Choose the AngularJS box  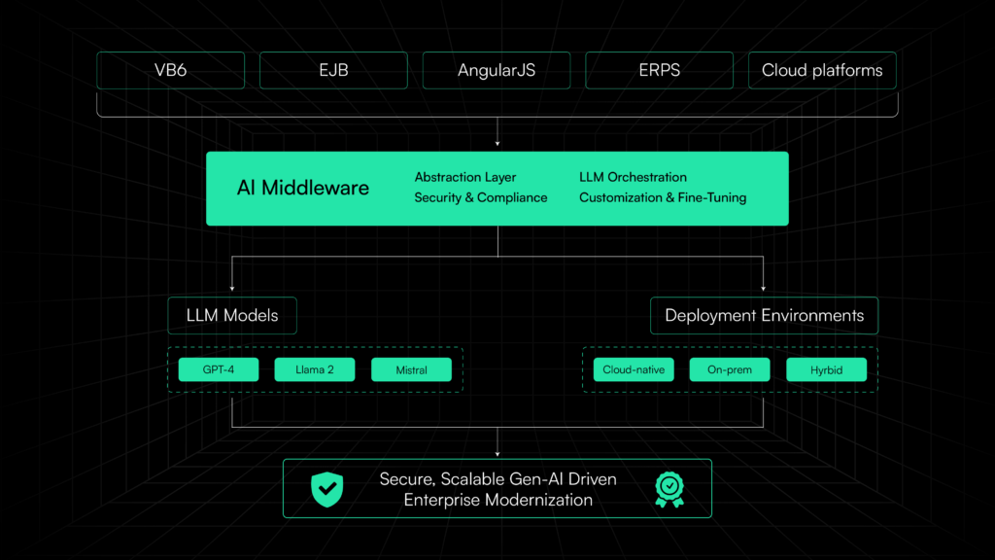[x=497, y=71]
